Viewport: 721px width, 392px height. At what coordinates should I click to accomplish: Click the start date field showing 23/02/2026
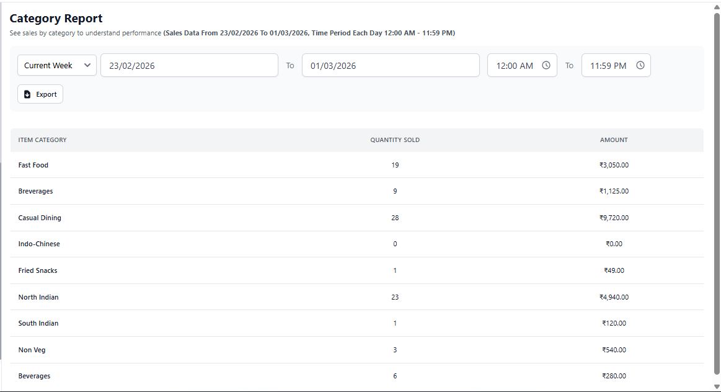[x=189, y=65]
